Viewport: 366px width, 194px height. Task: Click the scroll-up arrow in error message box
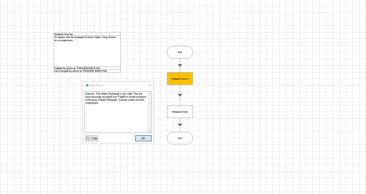tap(149, 94)
